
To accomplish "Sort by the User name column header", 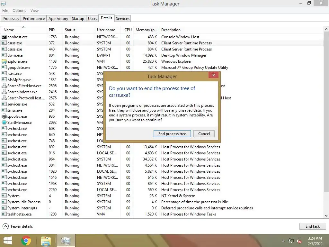I will 108,30.
